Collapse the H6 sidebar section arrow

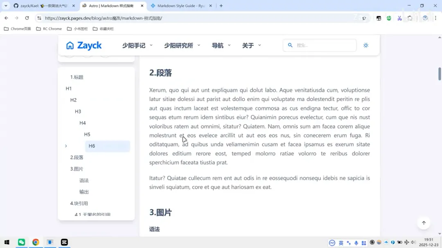click(x=66, y=146)
